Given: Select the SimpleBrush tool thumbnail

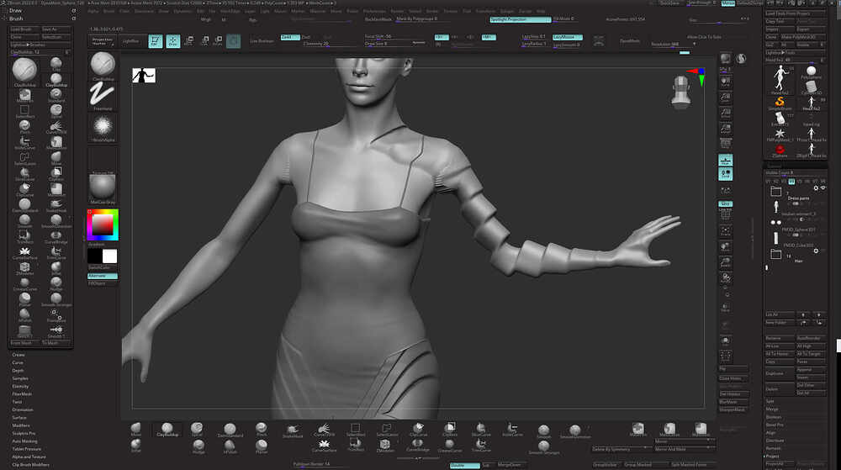Looking at the screenshot, I should 780,103.
